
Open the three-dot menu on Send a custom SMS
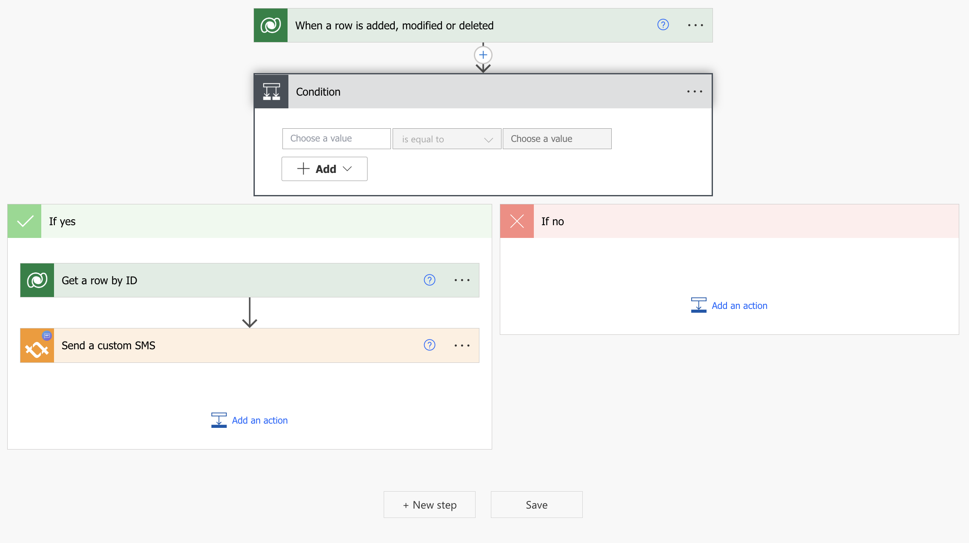click(462, 345)
